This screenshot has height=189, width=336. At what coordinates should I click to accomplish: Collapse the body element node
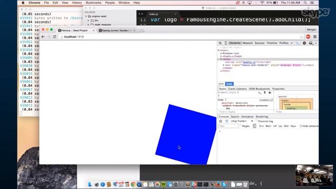click(x=221, y=59)
